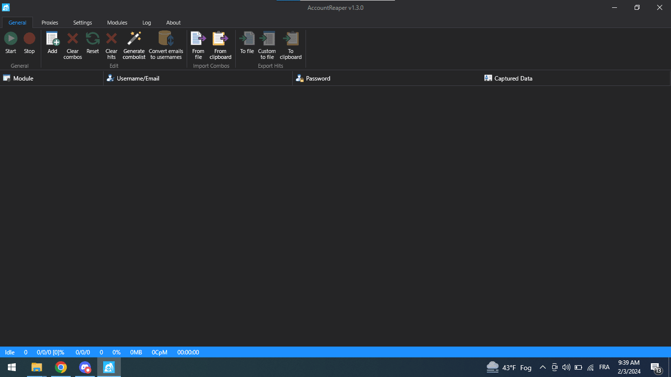Image resolution: width=671 pixels, height=377 pixels.
Task: Click the 43°F Fog weather widget
Action: pos(509,367)
